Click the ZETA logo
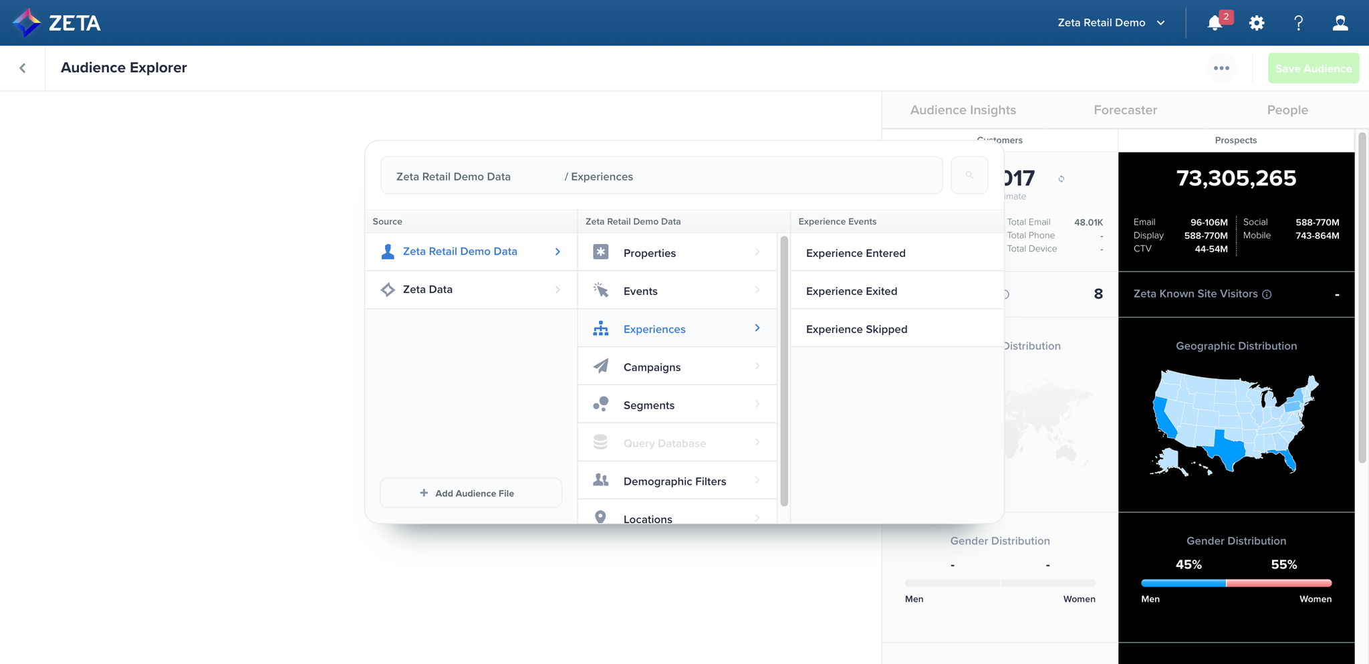 pyautogui.click(x=57, y=23)
